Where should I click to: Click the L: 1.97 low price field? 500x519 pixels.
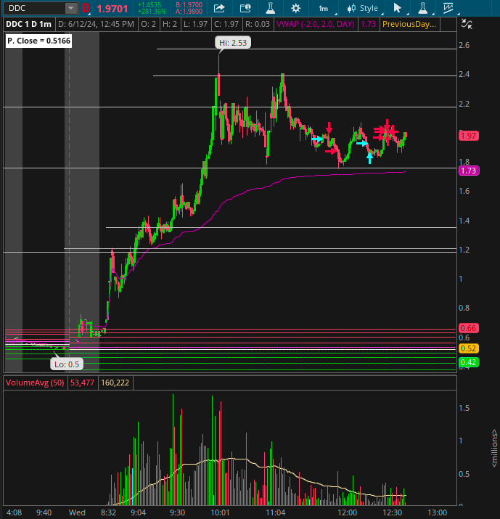[x=195, y=24]
